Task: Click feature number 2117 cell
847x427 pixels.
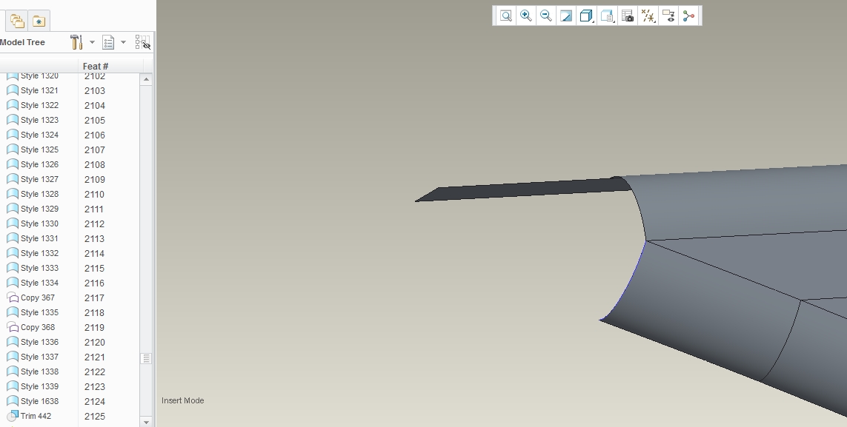Action: (x=95, y=297)
